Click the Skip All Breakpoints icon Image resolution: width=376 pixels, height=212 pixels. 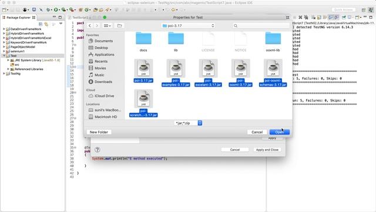coord(41,10)
